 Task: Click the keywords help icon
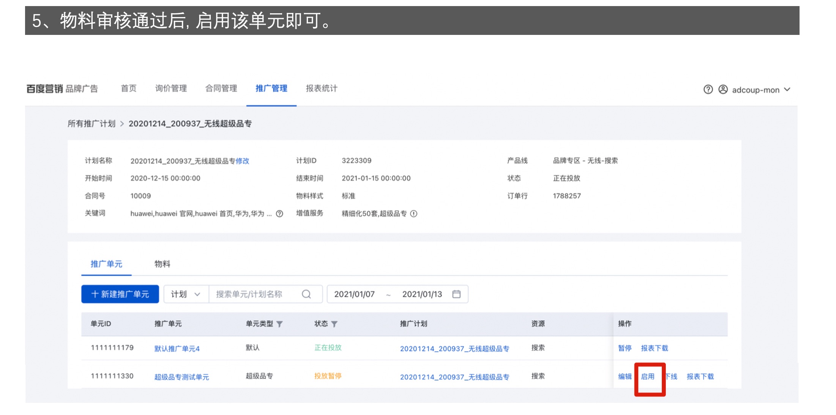[279, 214]
